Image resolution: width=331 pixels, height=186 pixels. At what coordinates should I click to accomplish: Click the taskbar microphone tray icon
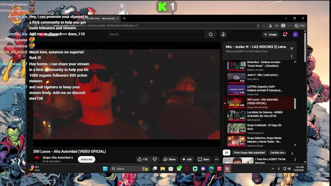click(x=279, y=169)
